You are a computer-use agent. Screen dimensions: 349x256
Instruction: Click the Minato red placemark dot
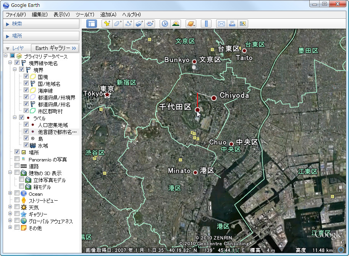pyautogui.click(x=196, y=172)
